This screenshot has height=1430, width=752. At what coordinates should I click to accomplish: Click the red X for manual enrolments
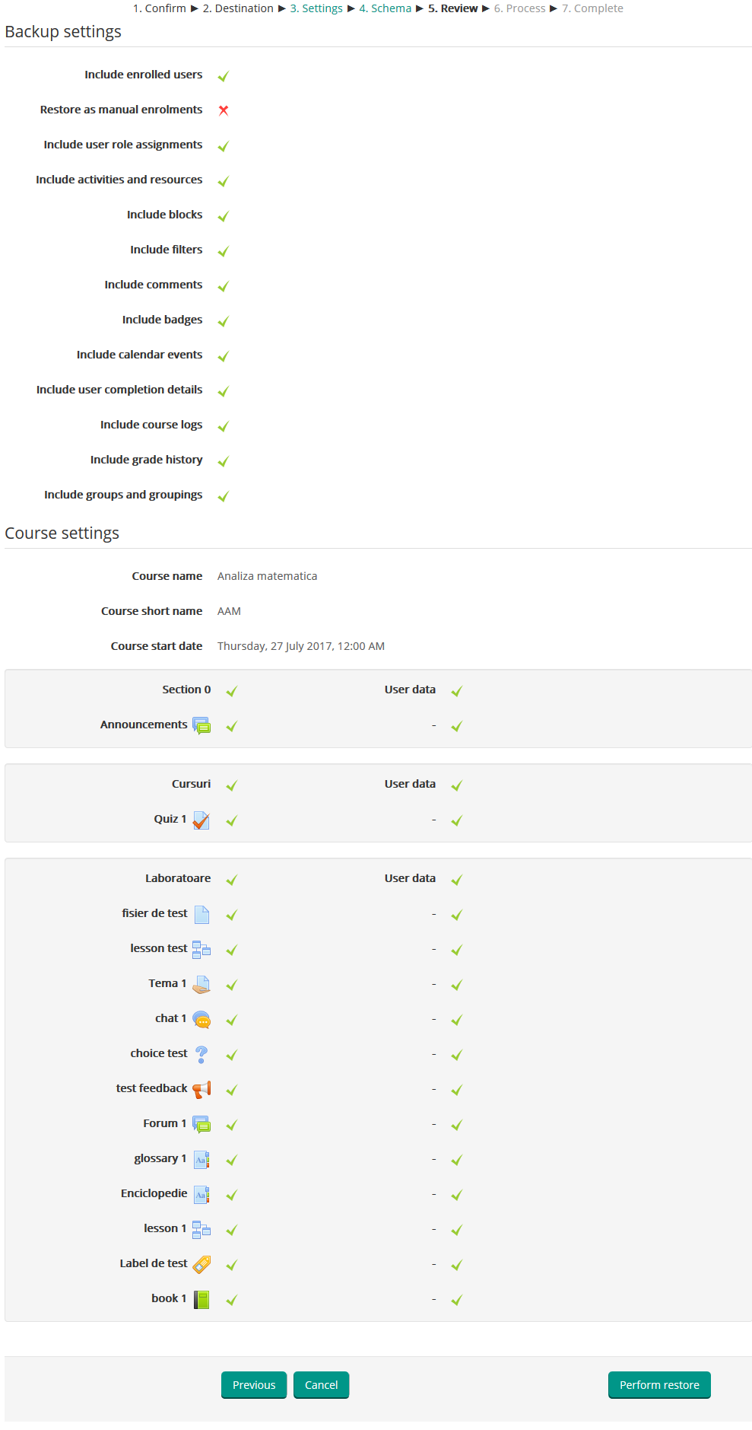tap(224, 110)
